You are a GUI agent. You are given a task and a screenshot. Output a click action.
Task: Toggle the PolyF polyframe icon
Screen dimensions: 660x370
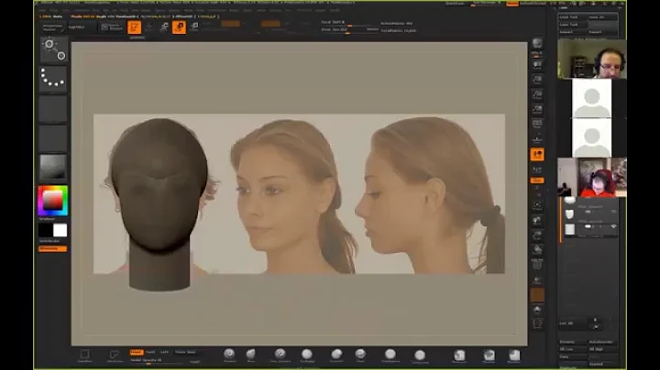coord(537,265)
